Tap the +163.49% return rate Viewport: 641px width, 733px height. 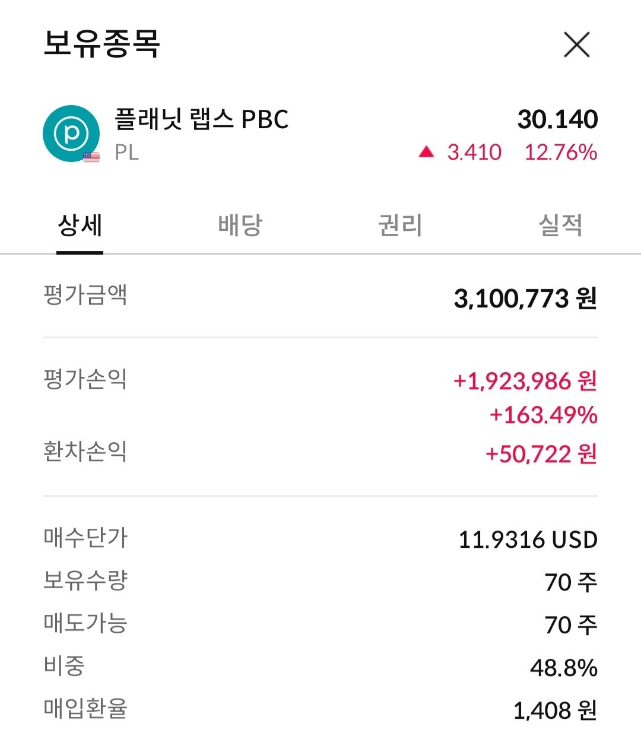tap(543, 415)
